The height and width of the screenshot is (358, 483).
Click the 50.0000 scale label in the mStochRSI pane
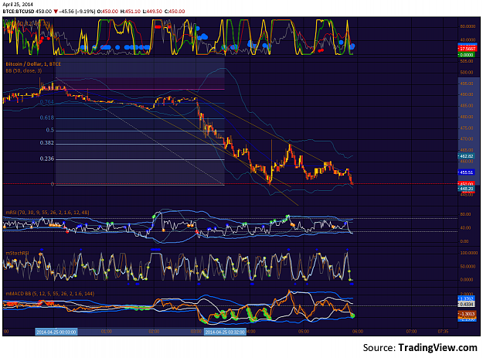[468, 267]
